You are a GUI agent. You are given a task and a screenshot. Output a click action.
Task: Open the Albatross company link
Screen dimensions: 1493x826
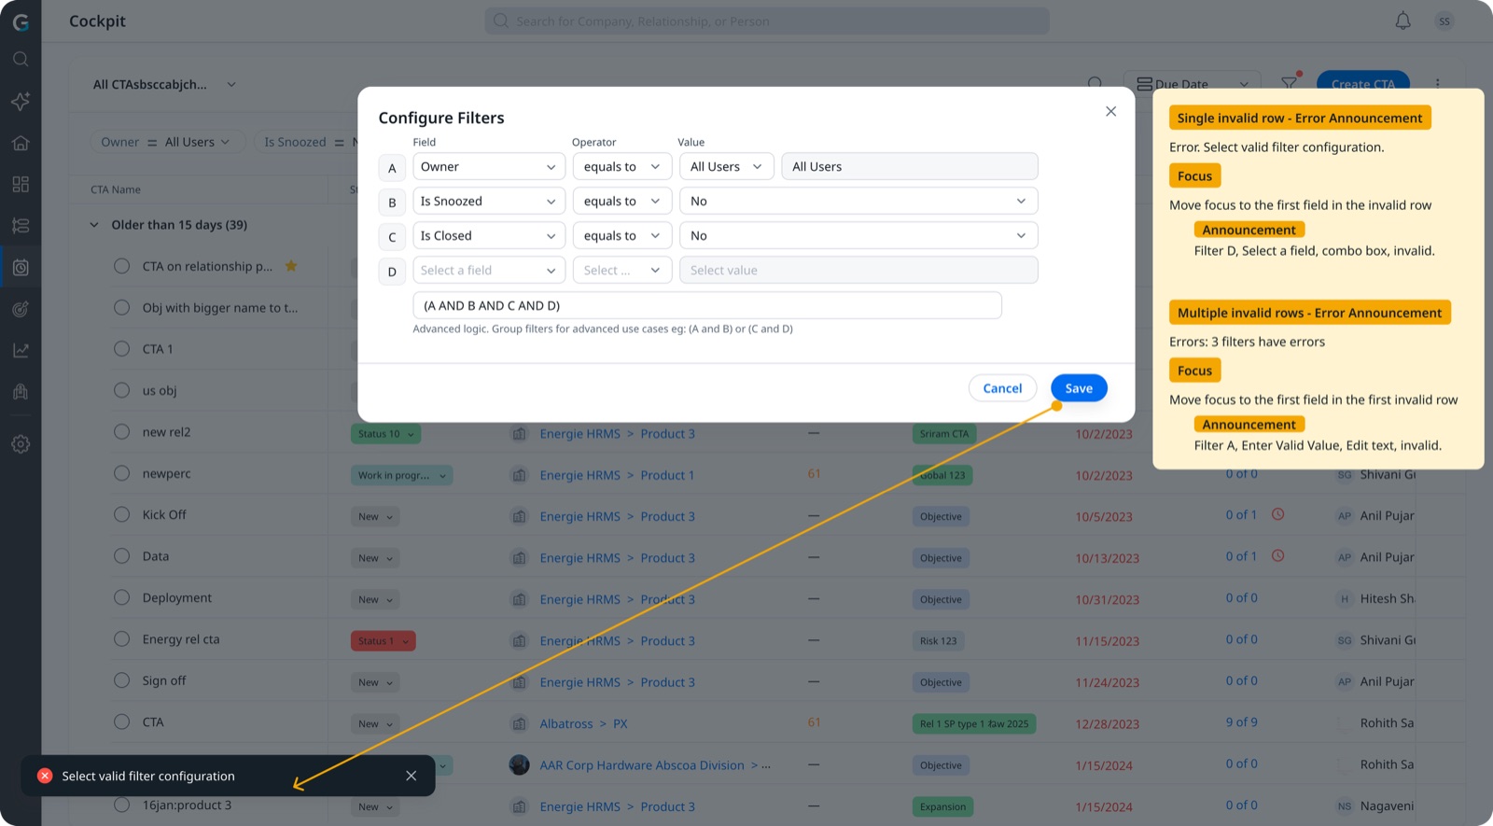tap(566, 723)
